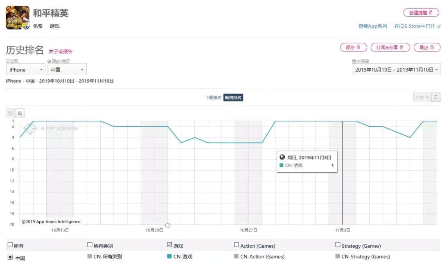Click the 订阅&分享 subscribe and share button
The height and width of the screenshot is (265, 442).
coord(390,47)
